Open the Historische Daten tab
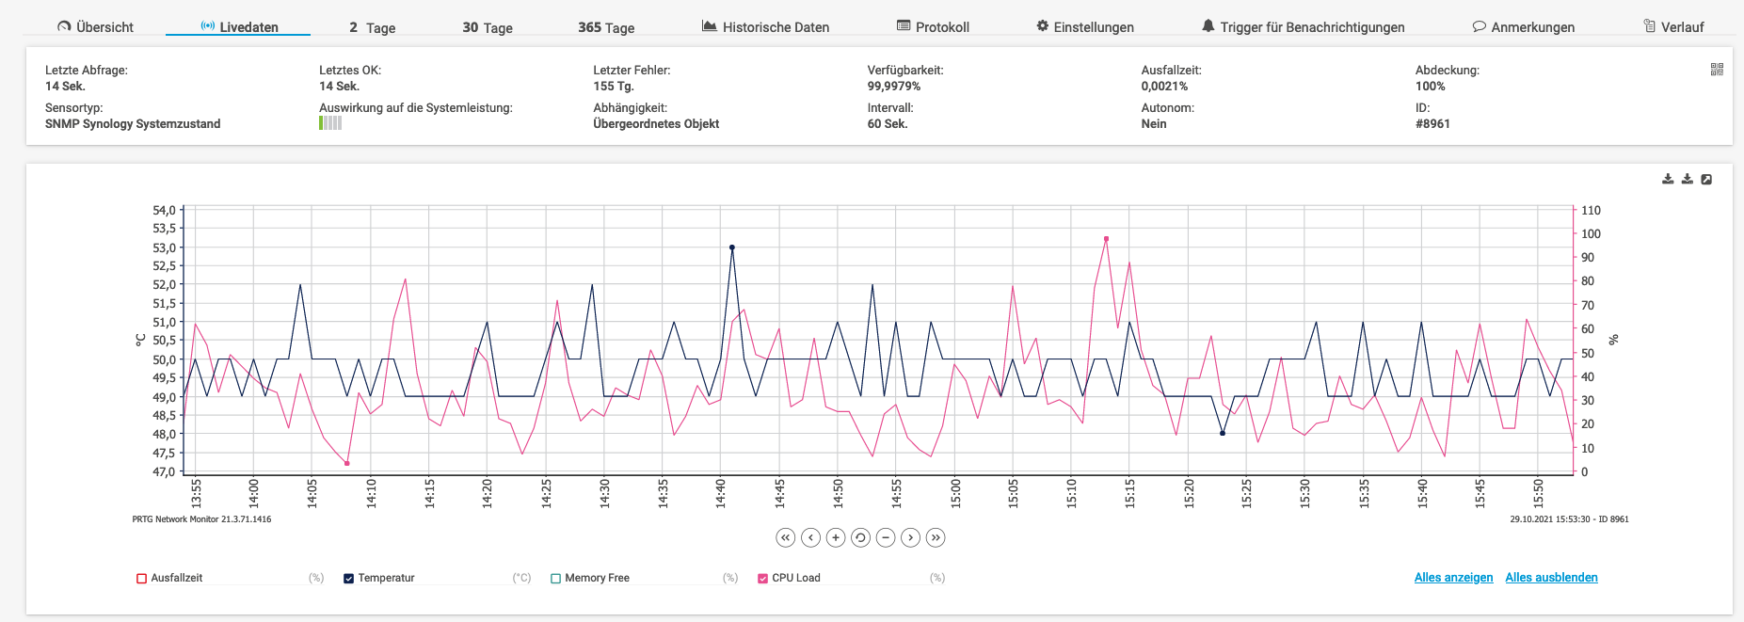 point(765,27)
